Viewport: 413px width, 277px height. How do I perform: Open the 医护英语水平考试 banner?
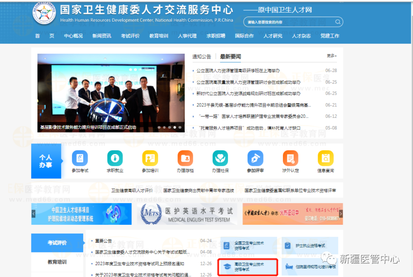point(187,214)
